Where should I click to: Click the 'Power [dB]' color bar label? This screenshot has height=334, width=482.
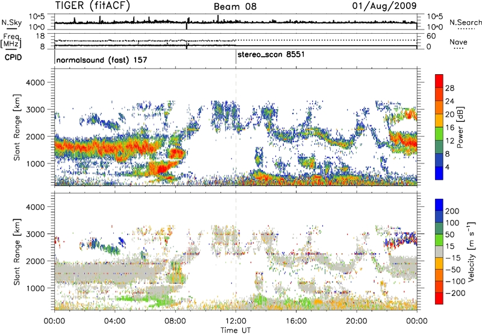tap(460, 127)
